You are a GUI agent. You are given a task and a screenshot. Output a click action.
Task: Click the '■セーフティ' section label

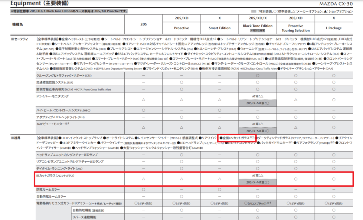point(19,39)
